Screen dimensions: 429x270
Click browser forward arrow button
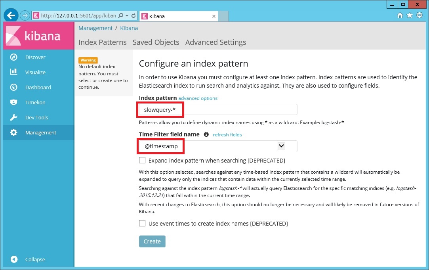coord(25,15)
